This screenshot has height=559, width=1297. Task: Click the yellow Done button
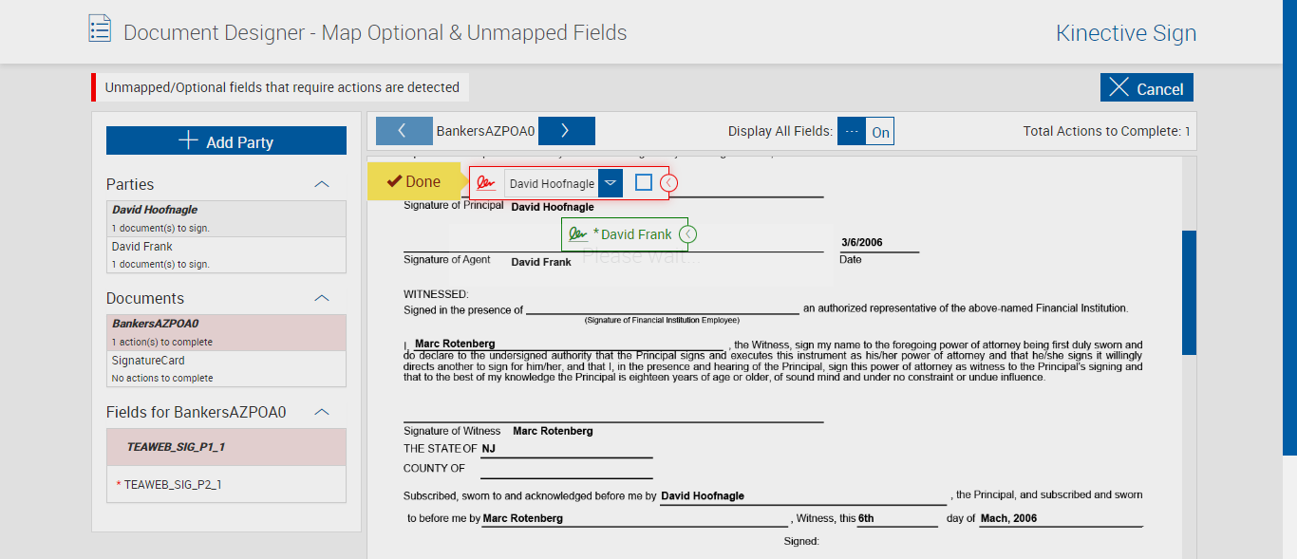[413, 182]
